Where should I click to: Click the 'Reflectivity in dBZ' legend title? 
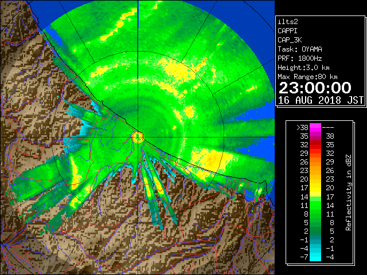348,192
